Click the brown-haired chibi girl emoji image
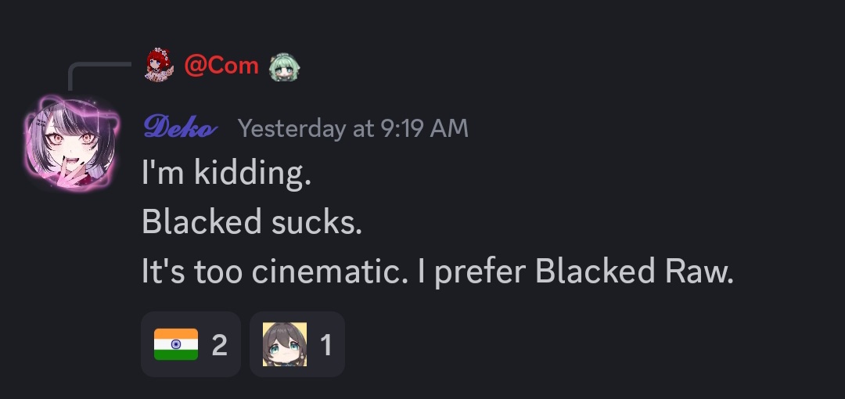The height and width of the screenshot is (399, 845). (x=285, y=344)
